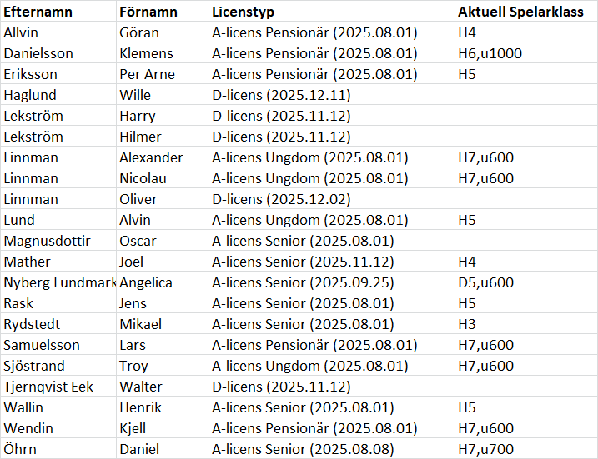Click the "Efternamn" column header cell
Viewport: 598px width, 459px height.
(38, 12)
